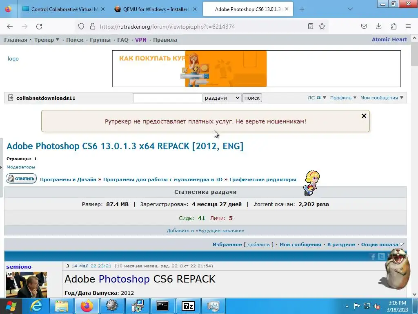Open Мои сообщения link in topic bar
The width and height of the screenshot is (418, 314).
(x=300, y=244)
